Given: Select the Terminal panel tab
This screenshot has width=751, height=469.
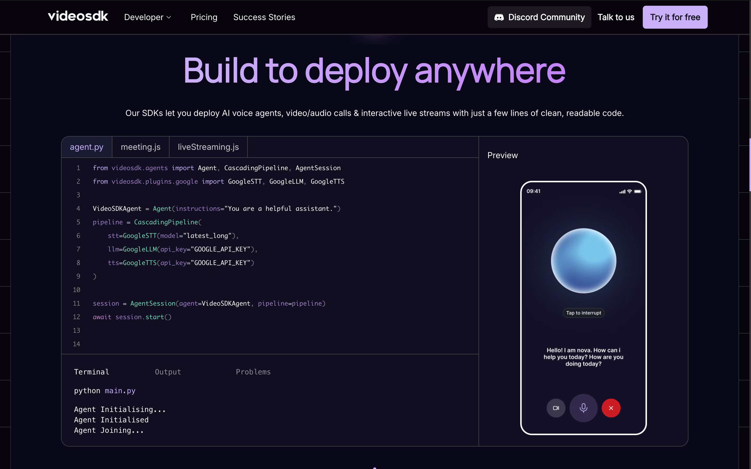Looking at the screenshot, I should coord(92,372).
